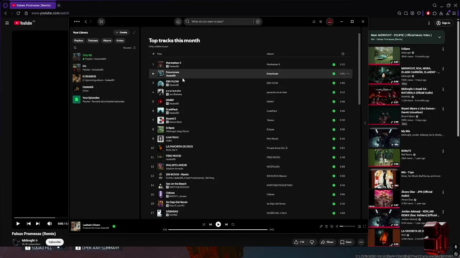Open the Spotify lyrics microphone icon
Image resolution: width=460 pixels, height=258 pixels.
point(321,226)
